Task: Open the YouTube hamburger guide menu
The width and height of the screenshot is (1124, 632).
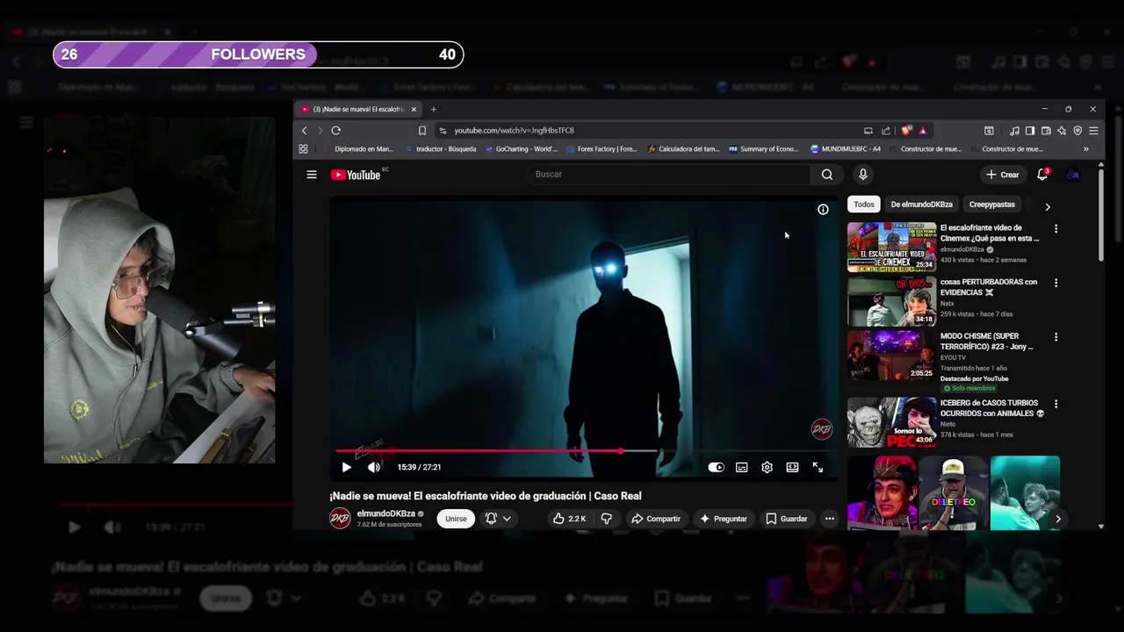Action: pyautogui.click(x=312, y=175)
